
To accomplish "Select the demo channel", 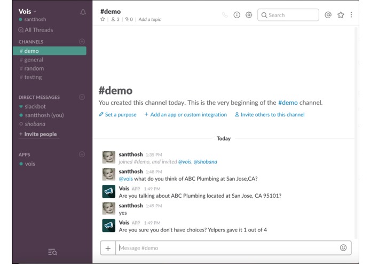I will click(x=50, y=51).
